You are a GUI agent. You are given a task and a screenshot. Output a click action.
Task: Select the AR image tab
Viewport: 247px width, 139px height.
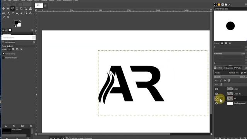(39, 5)
